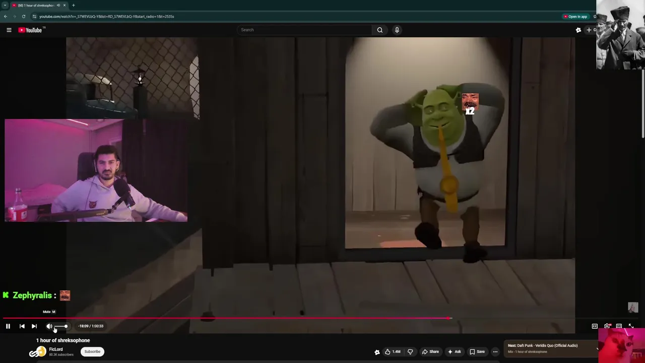Screen dimensions: 645x363
Task: Go back in the browser
Action: pyautogui.click(x=6, y=17)
